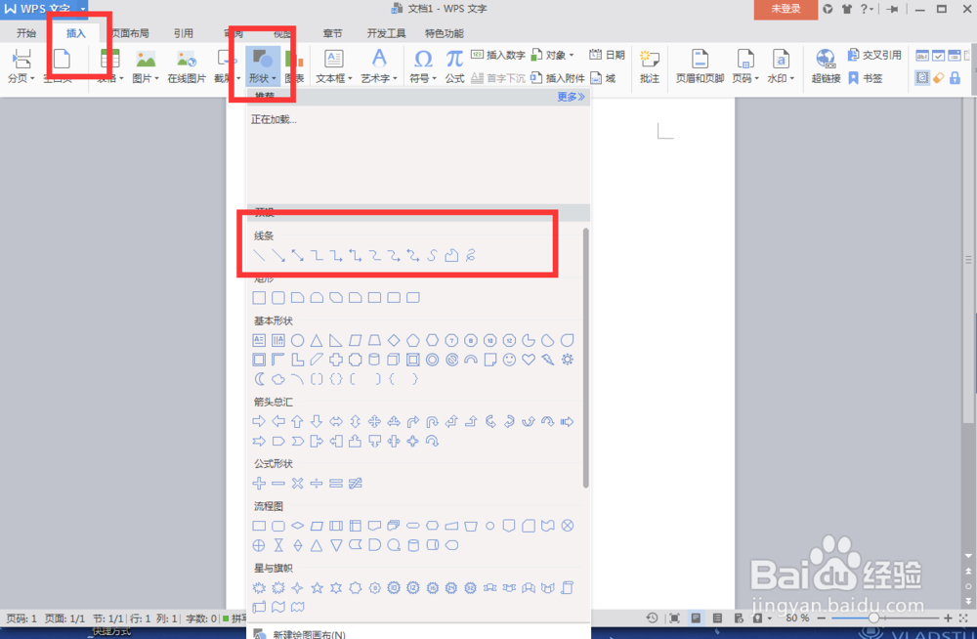Pick the plus sign in 公式形状
977x639 pixels.
(259, 483)
